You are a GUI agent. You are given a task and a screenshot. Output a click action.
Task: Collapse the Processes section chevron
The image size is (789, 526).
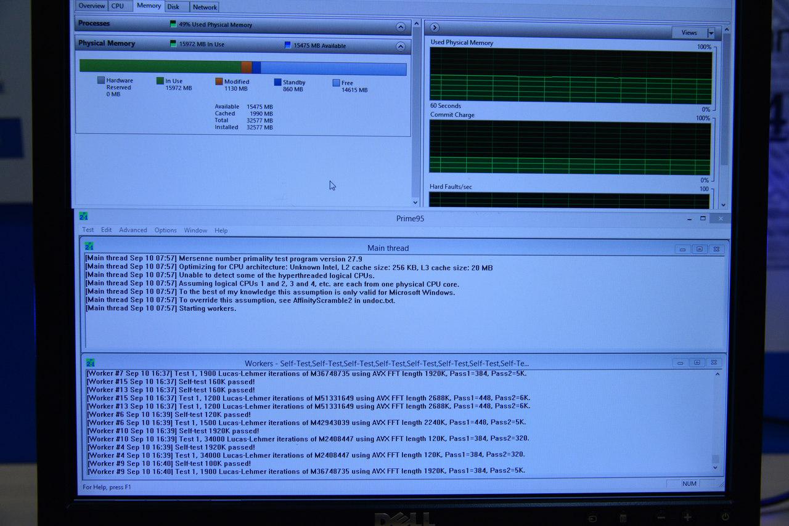click(401, 27)
